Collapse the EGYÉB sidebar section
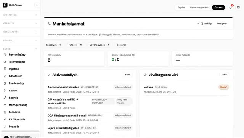The height and width of the screenshot is (138, 244). tap(20, 49)
